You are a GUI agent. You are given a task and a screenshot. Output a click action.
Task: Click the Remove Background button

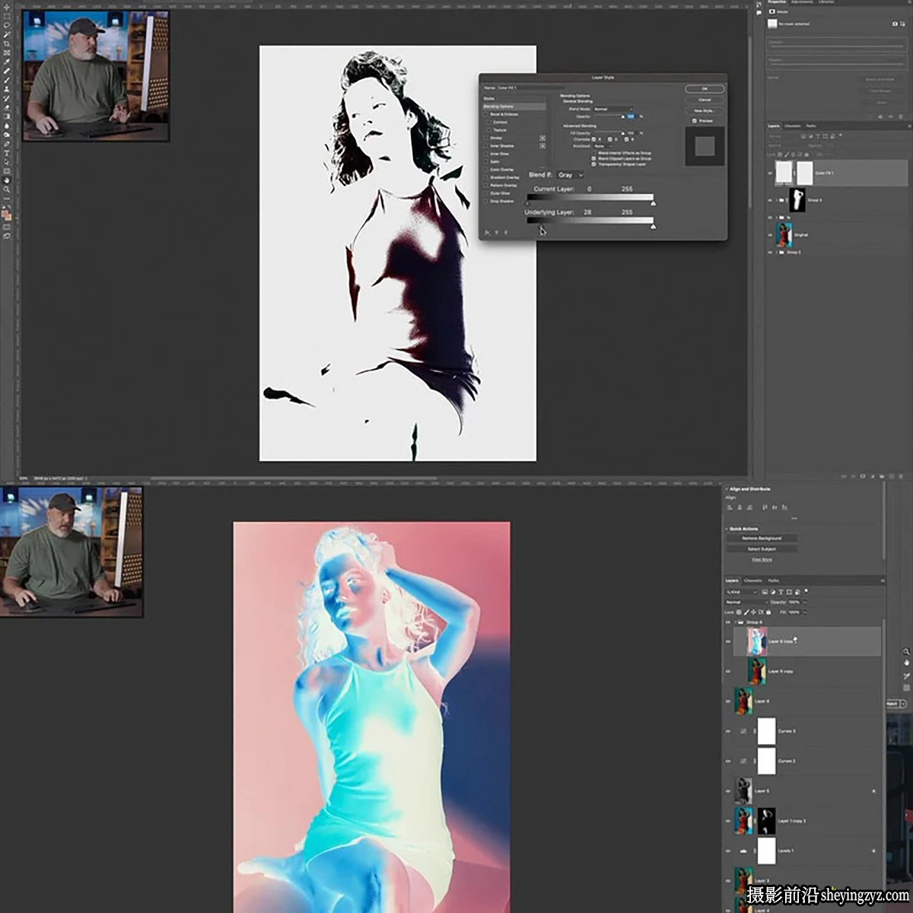[x=762, y=538]
